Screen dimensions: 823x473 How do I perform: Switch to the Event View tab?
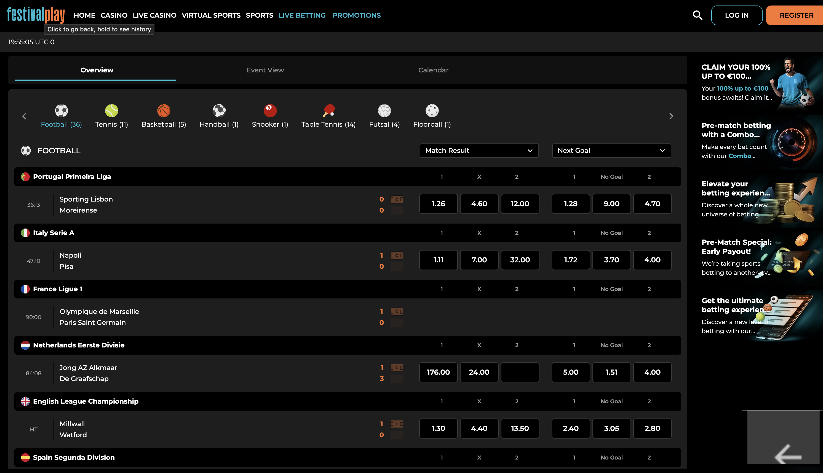coord(265,70)
